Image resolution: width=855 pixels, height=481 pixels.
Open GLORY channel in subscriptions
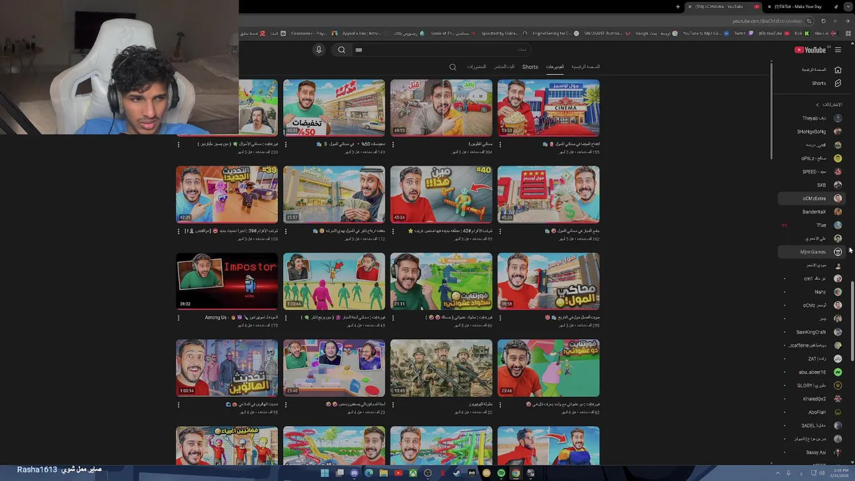[812, 385]
